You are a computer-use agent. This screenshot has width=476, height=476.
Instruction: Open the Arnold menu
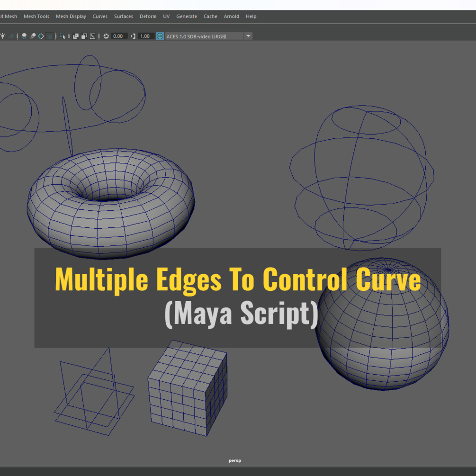coord(232,17)
